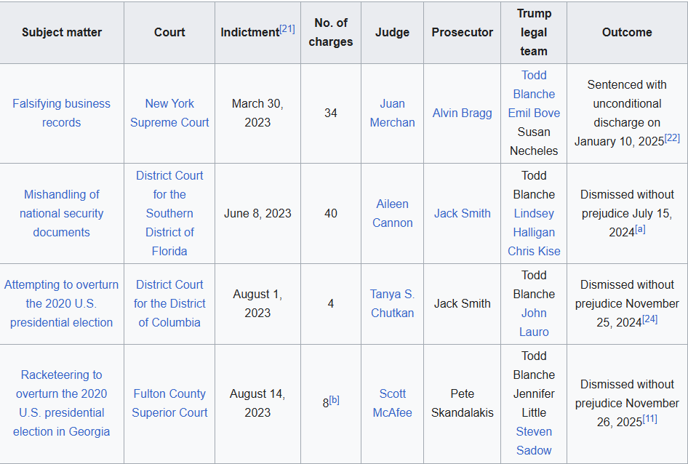The height and width of the screenshot is (464, 688).
Task: Select the Judge column header
Action: click(392, 33)
